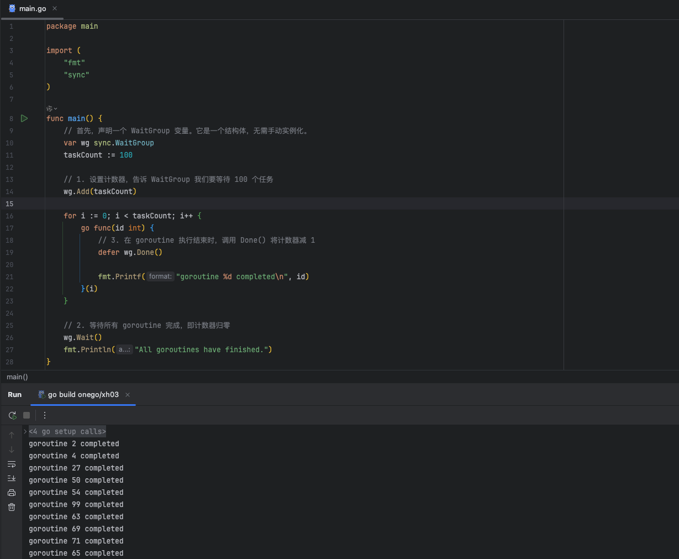The image size is (679, 559).
Task: Click the Run tool window label
Action: click(x=14, y=395)
